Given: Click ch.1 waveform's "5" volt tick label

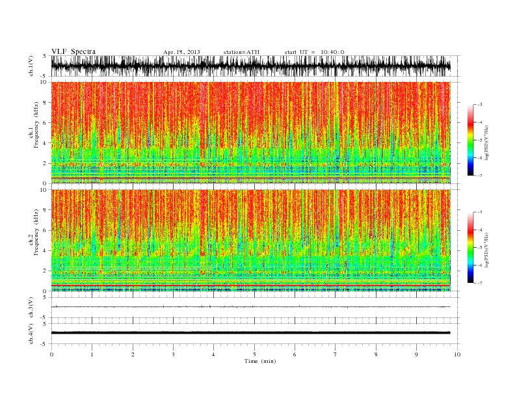Looking at the screenshot, I should [45, 56].
